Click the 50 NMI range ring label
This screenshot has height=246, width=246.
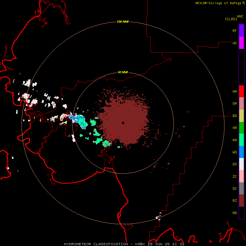(123, 72)
